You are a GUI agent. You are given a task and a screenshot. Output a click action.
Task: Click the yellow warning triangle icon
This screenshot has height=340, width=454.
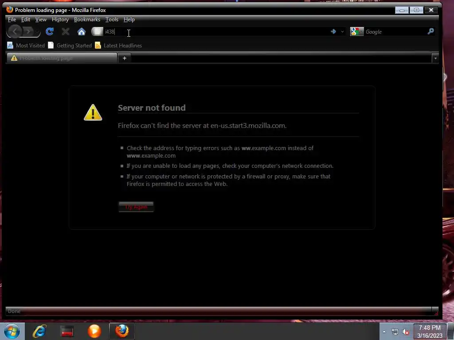(93, 112)
